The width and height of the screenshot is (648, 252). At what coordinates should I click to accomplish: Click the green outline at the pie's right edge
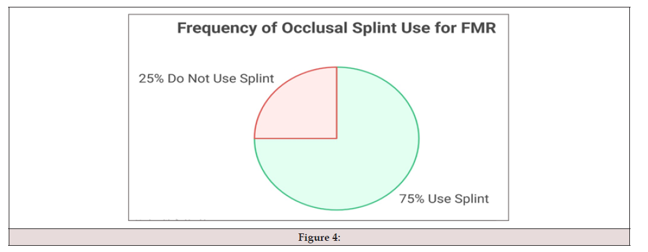[419, 138]
